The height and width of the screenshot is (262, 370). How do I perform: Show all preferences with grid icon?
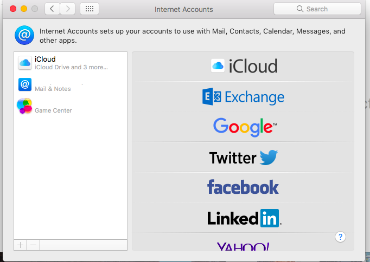90,9
